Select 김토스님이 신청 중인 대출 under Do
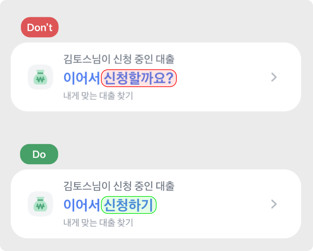The height and width of the screenshot is (251, 313). pos(119,186)
